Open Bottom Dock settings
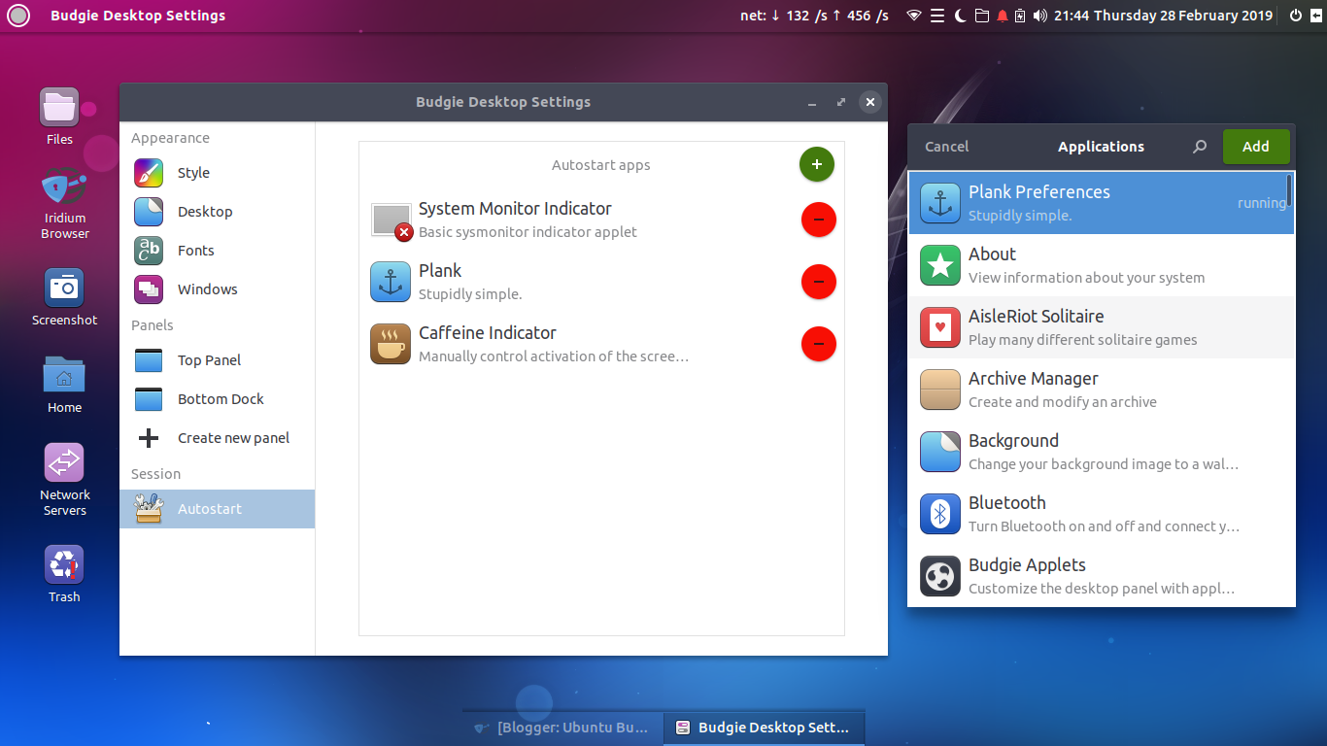The image size is (1327, 746). coord(217,399)
